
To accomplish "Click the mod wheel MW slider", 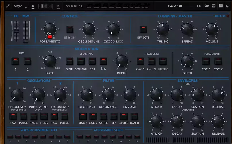I will [x=26, y=31].
